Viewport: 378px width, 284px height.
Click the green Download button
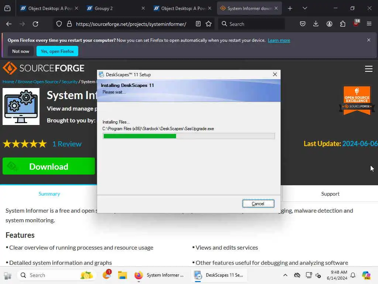tap(49, 166)
